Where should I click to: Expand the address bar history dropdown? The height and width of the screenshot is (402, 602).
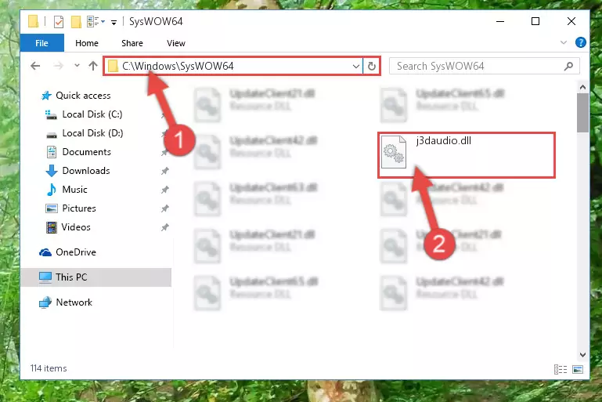(356, 66)
